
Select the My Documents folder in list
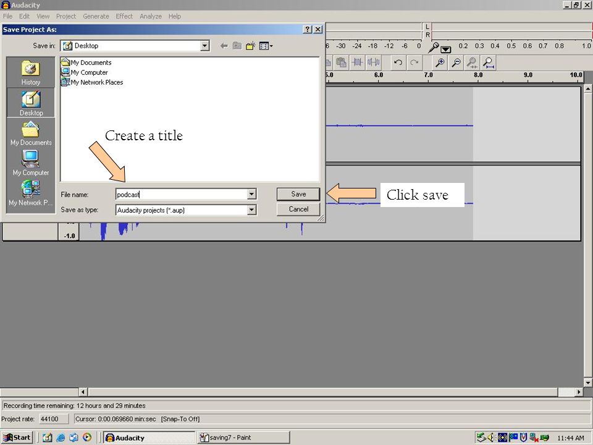click(x=86, y=62)
